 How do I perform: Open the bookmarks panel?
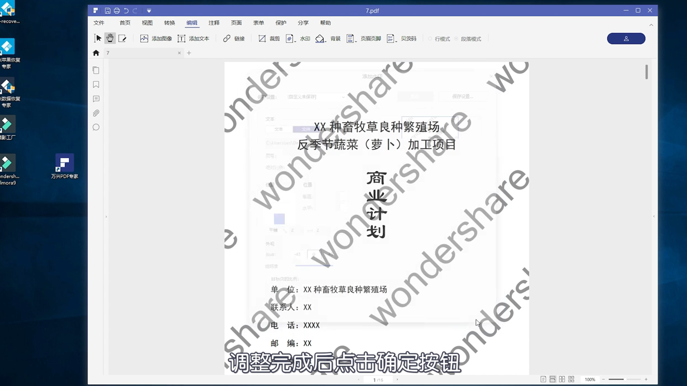coord(96,85)
